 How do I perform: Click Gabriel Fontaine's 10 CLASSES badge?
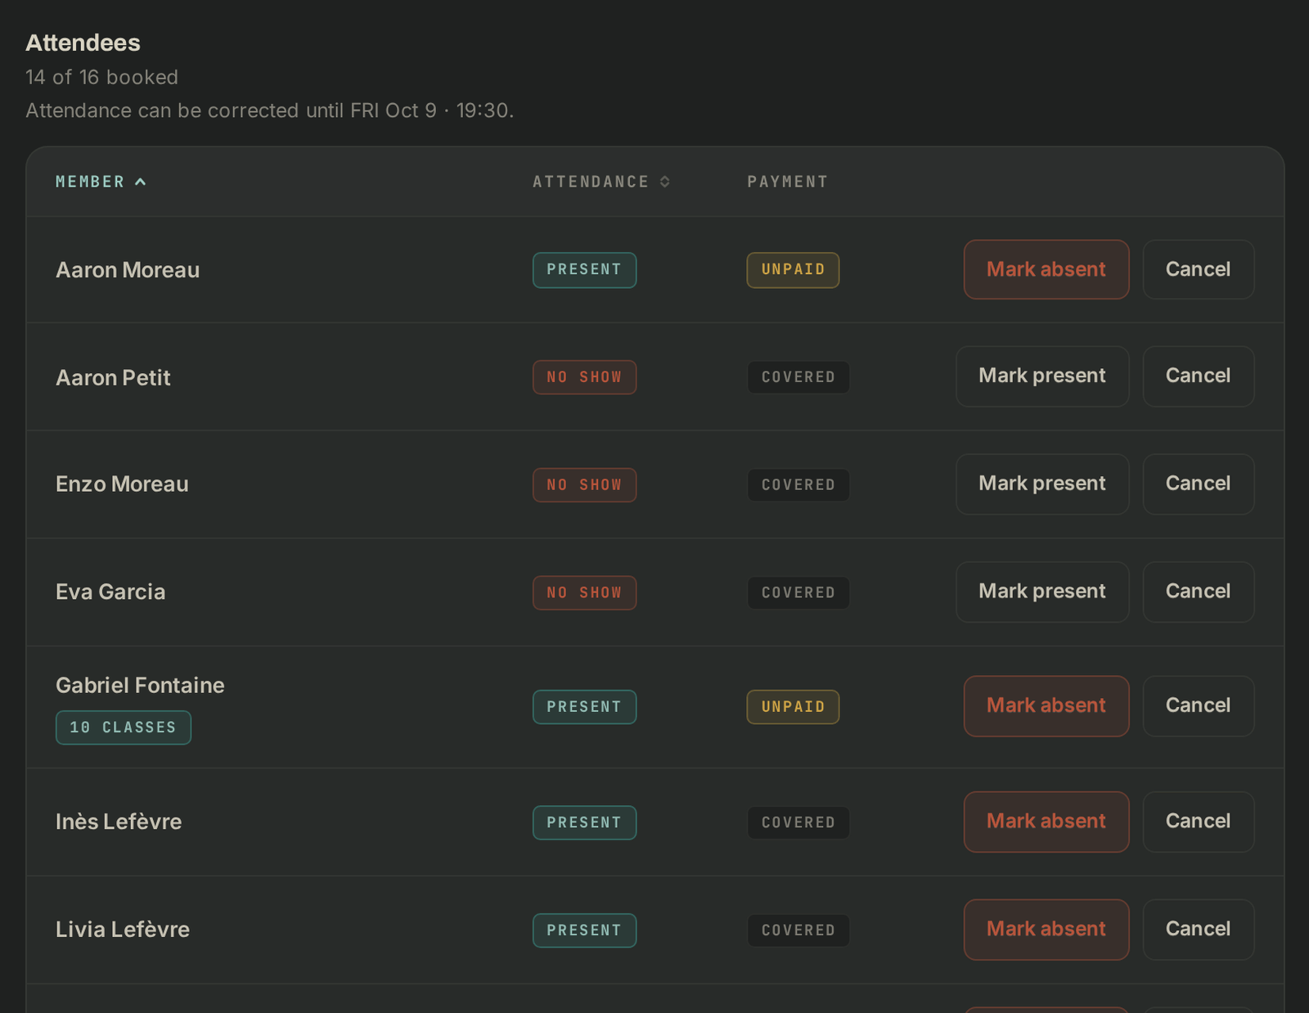pyautogui.click(x=124, y=727)
